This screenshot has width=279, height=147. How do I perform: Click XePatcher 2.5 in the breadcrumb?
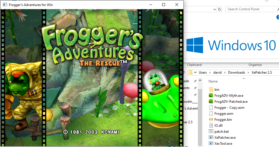click(x=262, y=73)
